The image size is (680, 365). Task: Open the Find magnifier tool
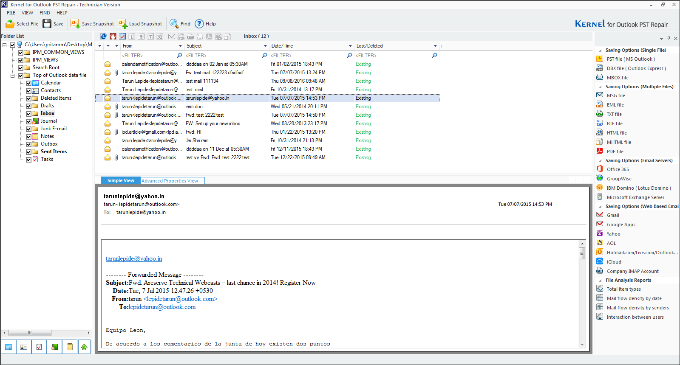[x=174, y=24]
